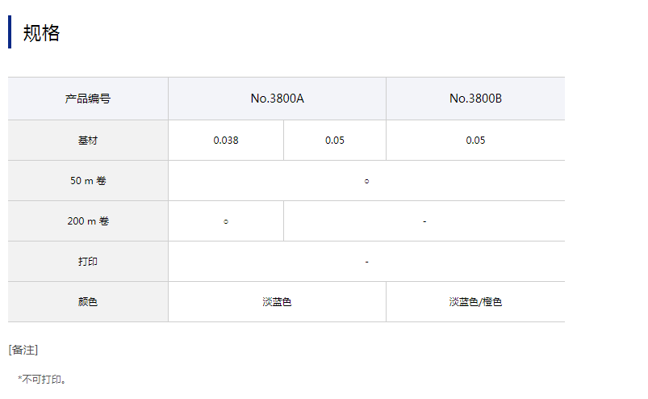Click the blue bar beside the 规格 heading
This screenshot has width=648, height=399.
(10, 32)
